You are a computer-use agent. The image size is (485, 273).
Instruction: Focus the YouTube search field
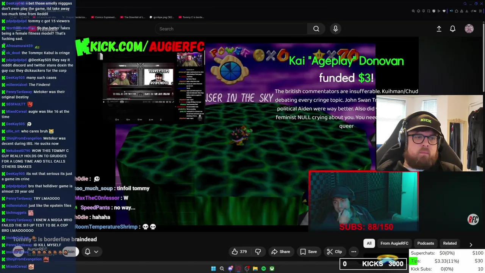[x=231, y=29]
